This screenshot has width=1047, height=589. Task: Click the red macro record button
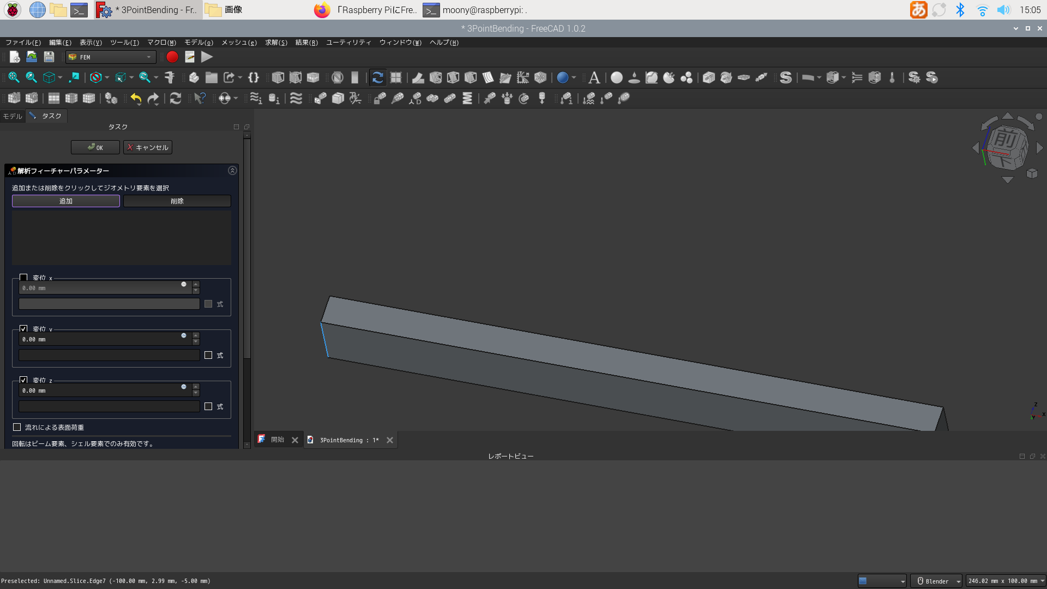pos(172,57)
